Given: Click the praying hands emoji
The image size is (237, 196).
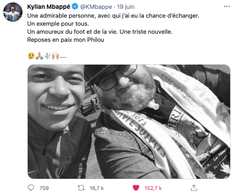Looking at the screenshot, I should click(39, 56).
